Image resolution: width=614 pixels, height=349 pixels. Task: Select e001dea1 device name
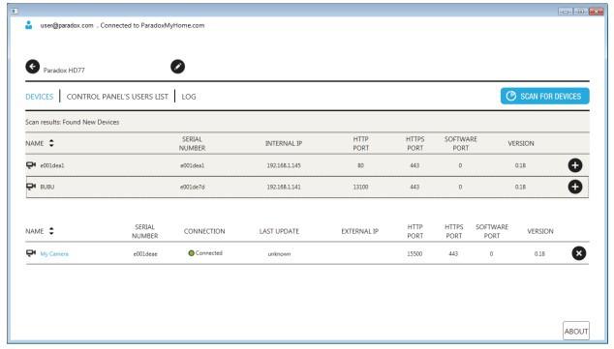tap(52, 165)
